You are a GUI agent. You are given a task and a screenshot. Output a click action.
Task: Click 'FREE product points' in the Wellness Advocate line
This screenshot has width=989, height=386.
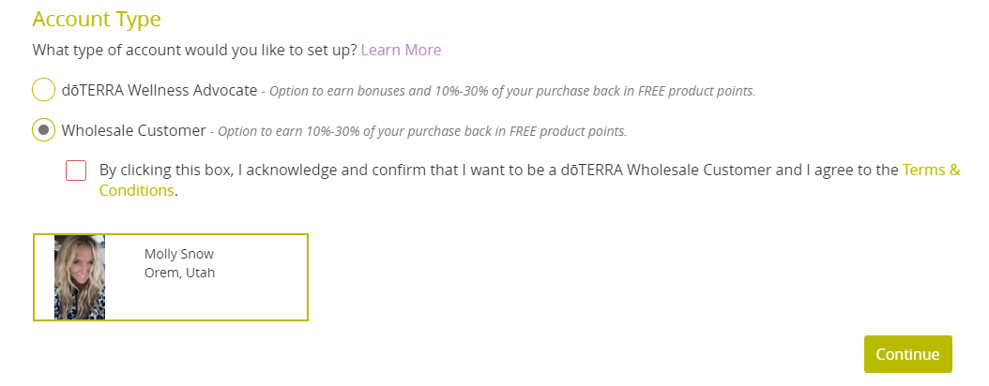pos(696,91)
